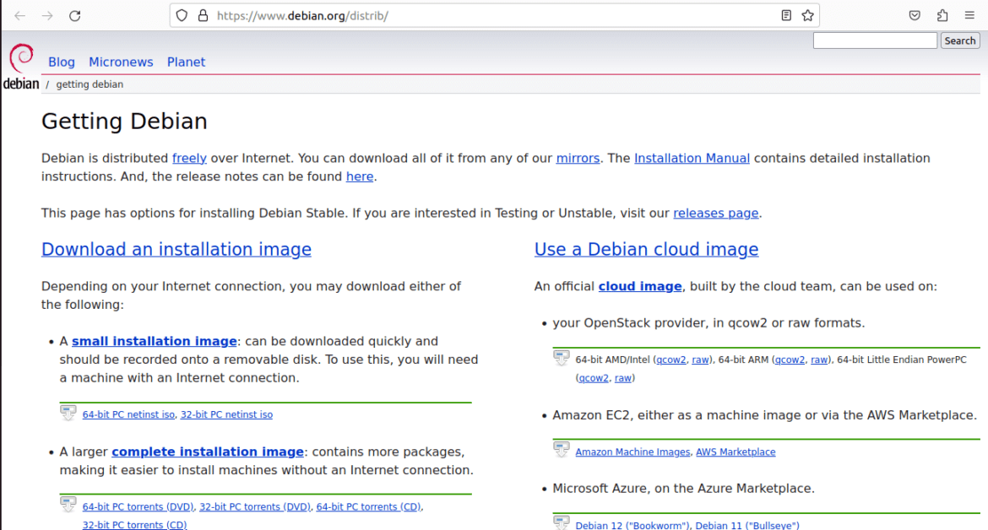988x530 pixels.
Task: Click the Debian site search field
Action: coord(874,41)
